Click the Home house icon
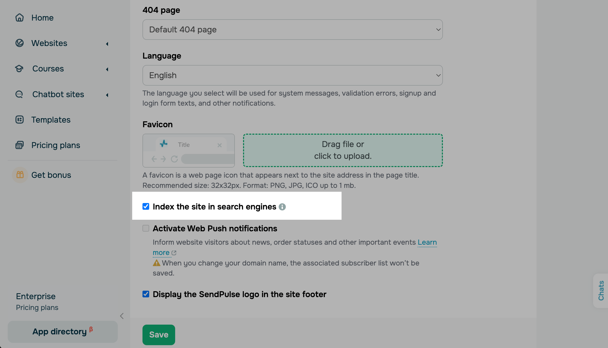This screenshot has height=348, width=608. tap(20, 18)
